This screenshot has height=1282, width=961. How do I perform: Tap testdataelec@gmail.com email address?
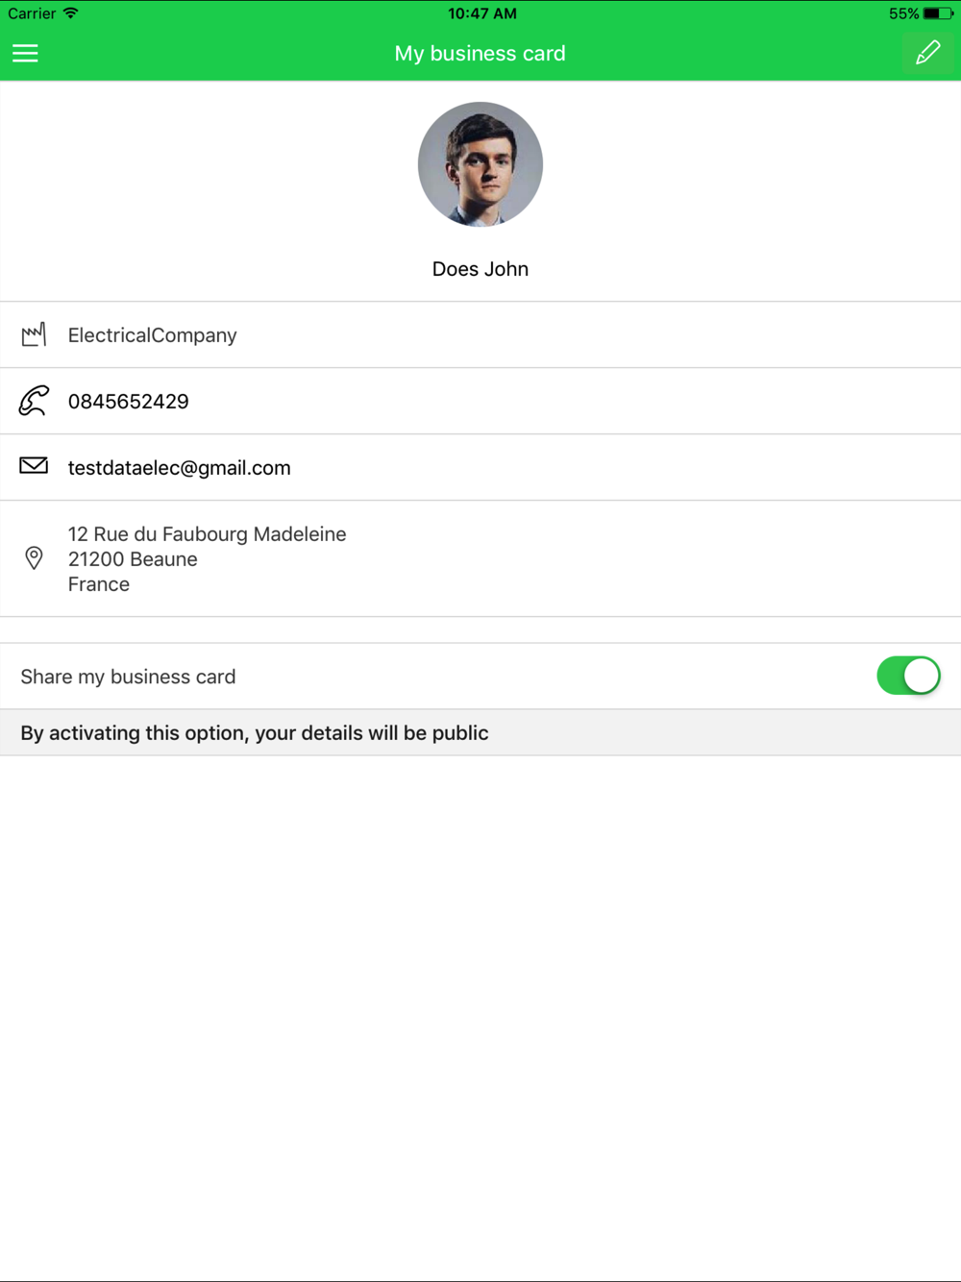(179, 468)
